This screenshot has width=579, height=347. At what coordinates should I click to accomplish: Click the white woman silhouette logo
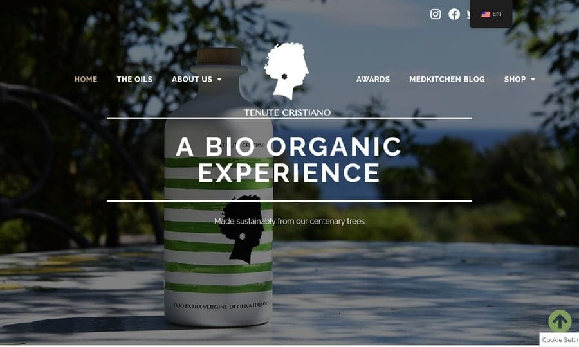(x=286, y=71)
